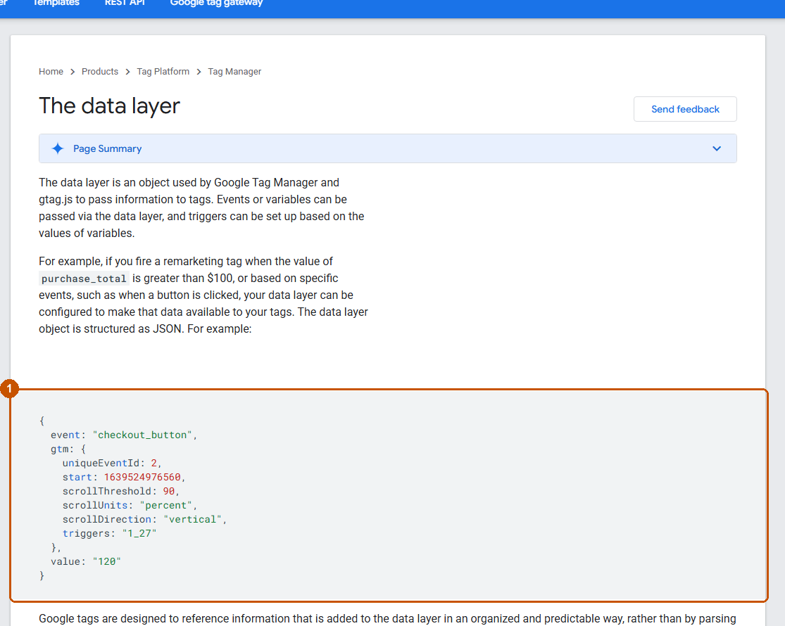
Task: Open Products breadcrumb link
Action: point(100,72)
